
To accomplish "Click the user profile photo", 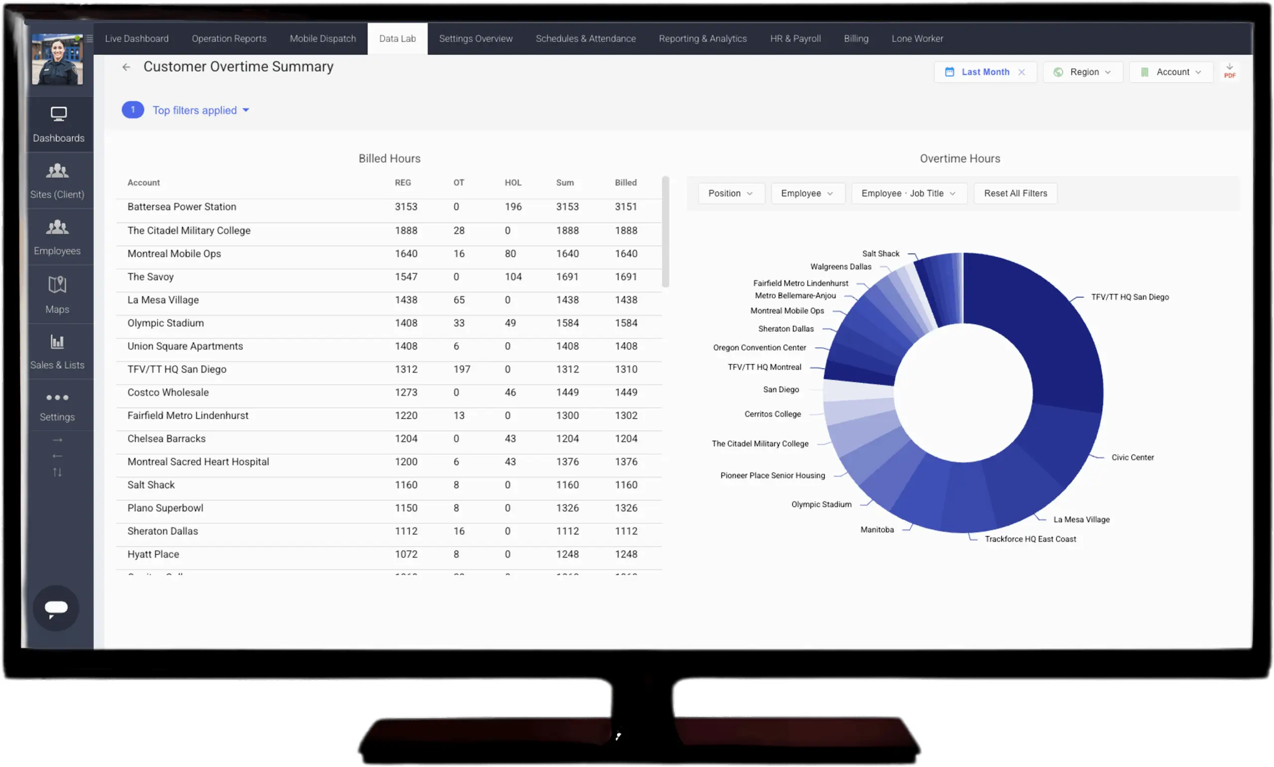I will tap(57, 59).
